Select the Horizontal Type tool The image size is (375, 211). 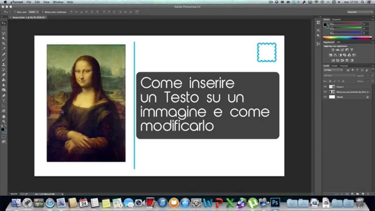coord(4,101)
